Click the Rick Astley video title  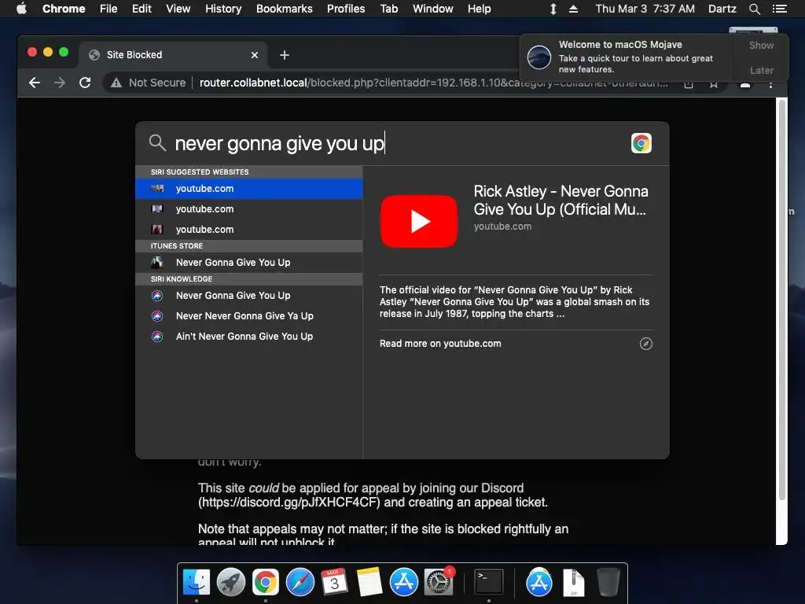tap(561, 201)
